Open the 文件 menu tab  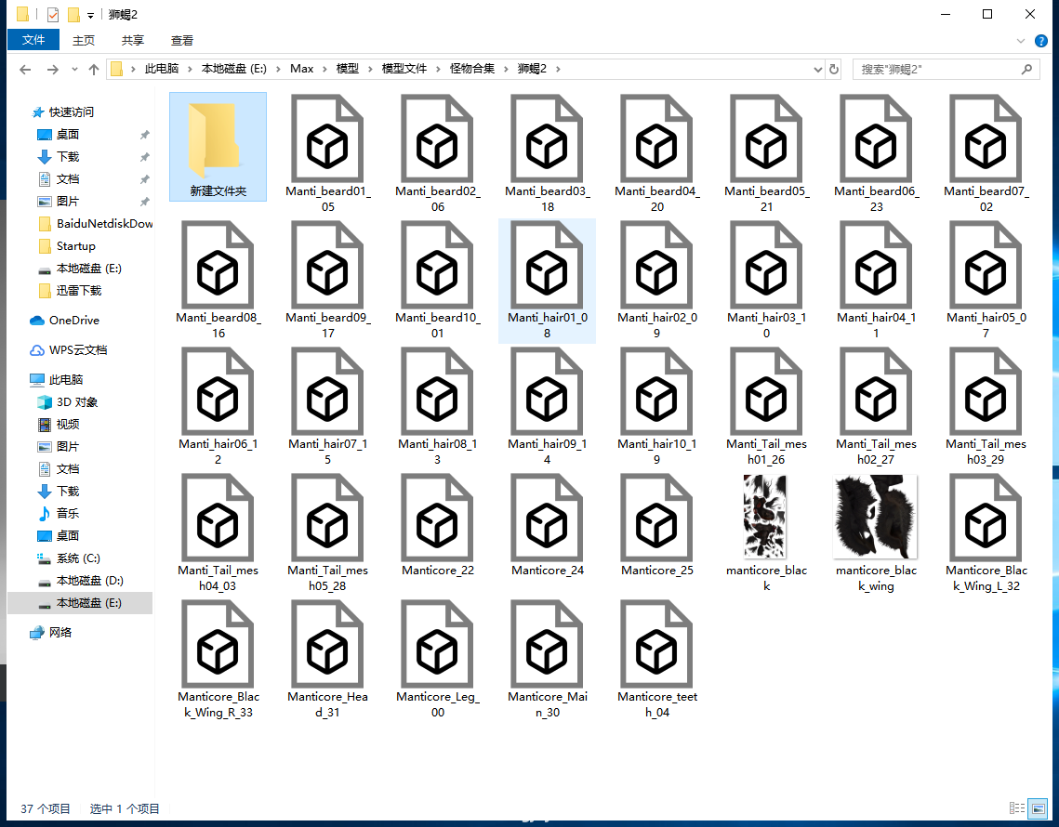coord(33,40)
